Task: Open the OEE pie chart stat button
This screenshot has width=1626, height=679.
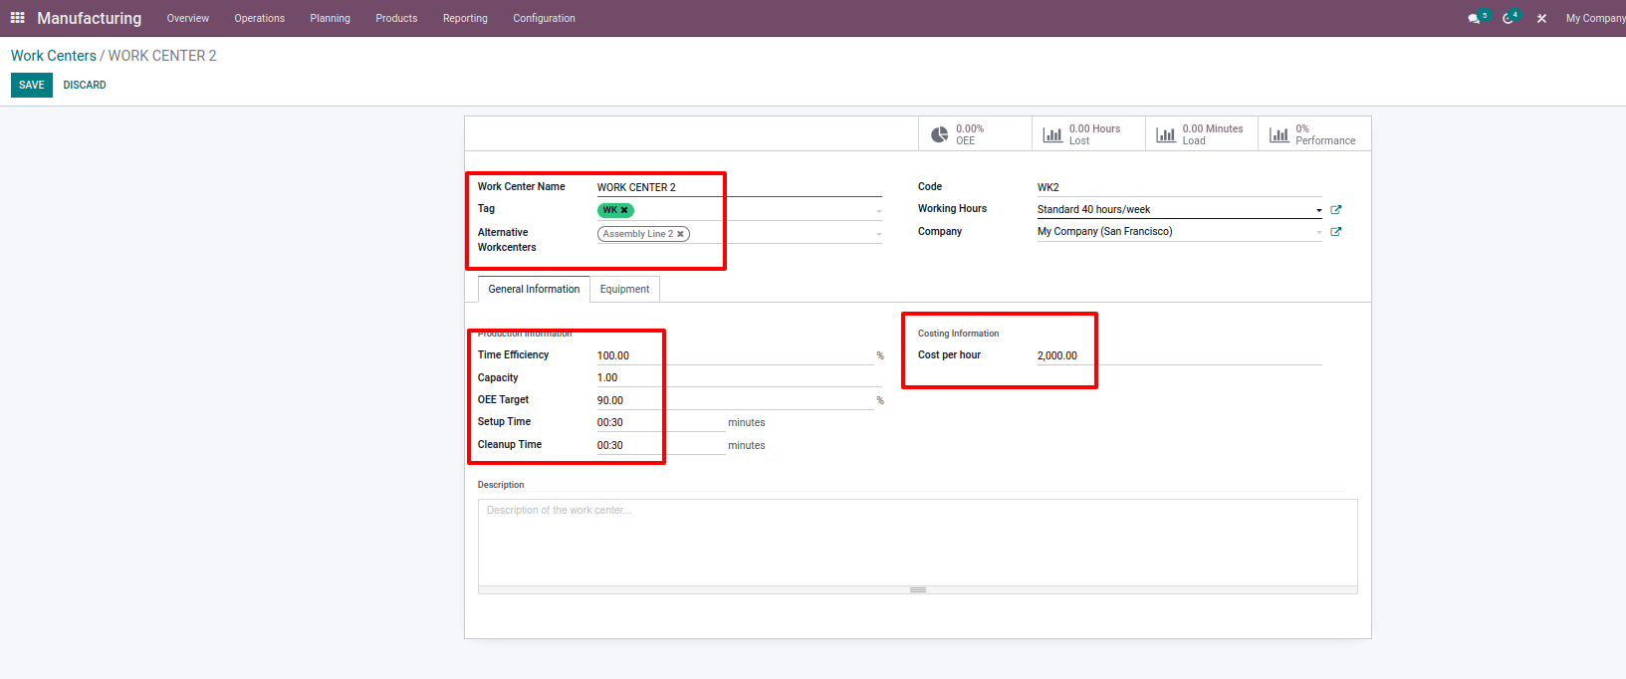Action: [x=975, y=134]
